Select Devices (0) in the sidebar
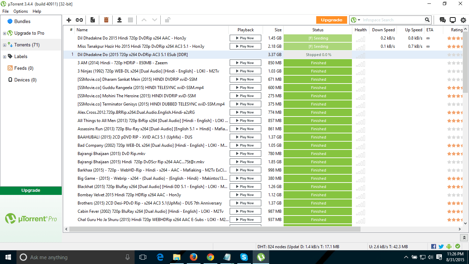 (x=25, y=80)
